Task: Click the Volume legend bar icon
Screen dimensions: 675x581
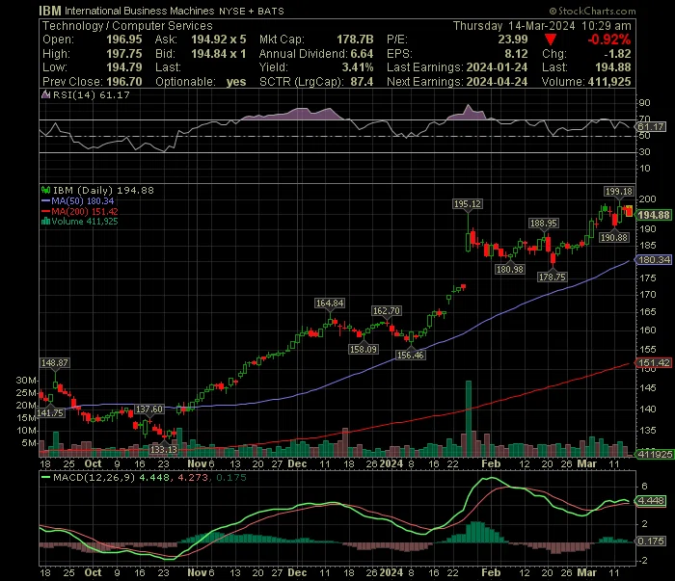Action: click(45, 222)
